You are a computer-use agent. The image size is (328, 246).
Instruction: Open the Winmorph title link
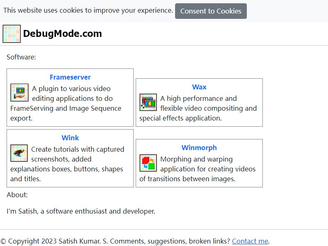click(199, 148)
